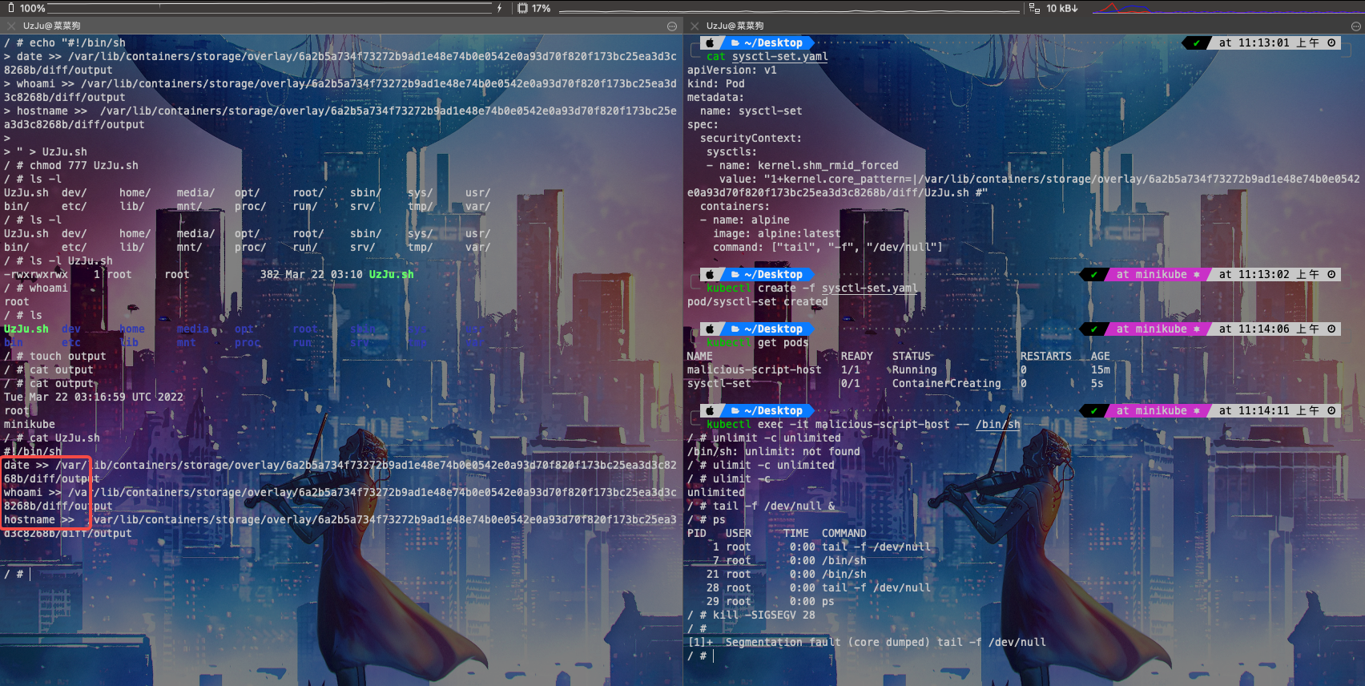This screenshot has width=1365, height=686.
Task: Open the right pane's ellipsis menu
Action: coord(1355,26)
